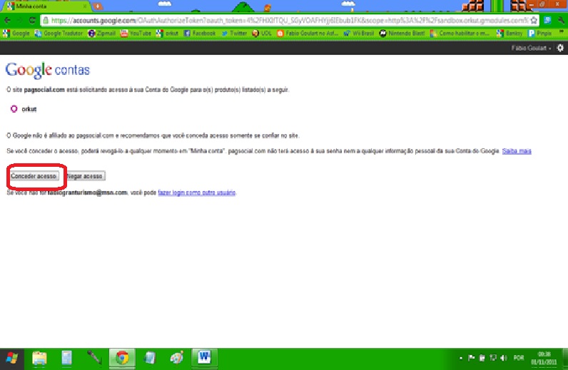The width and height of the screenshot is (568, 370).
Task: Open the Facebook bookmark
Action: [199, 33]
